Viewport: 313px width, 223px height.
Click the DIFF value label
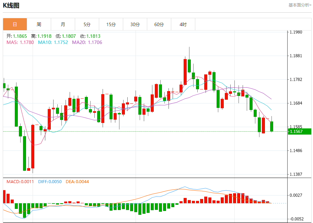50,181
